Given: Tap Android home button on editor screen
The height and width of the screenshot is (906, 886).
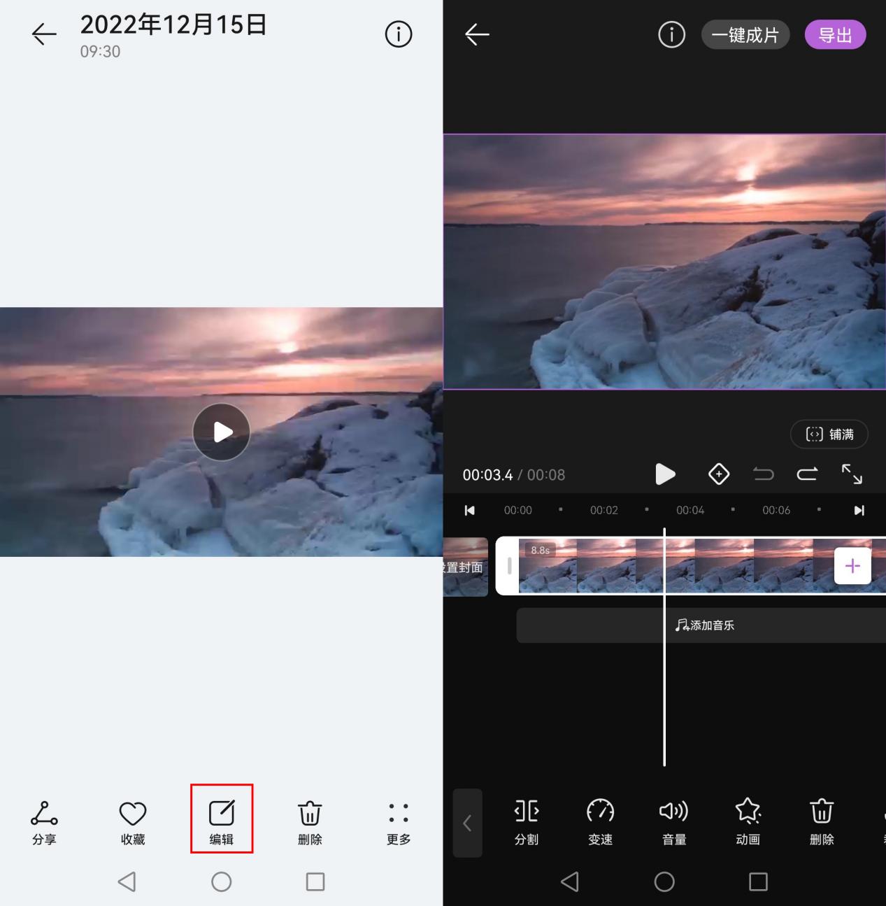Looking at the screenshot, I should click(x=664, y=882).
